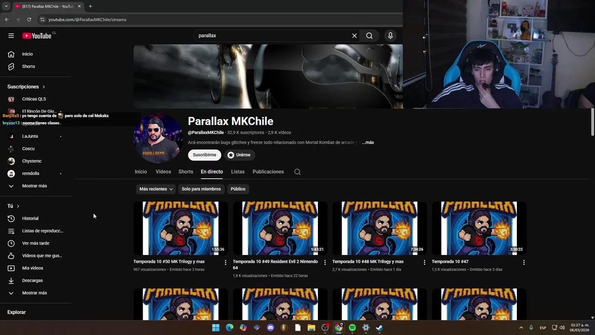Open a new browser tab
The width and height of the screenshot is (595, 335).
[x=90, y=7]
